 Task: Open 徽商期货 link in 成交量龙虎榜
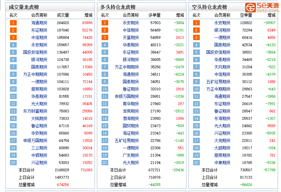coord(39,89)
